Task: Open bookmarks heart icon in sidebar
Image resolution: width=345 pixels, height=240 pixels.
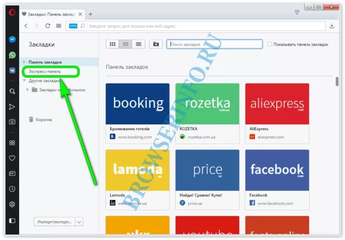Action: [12, 158]
